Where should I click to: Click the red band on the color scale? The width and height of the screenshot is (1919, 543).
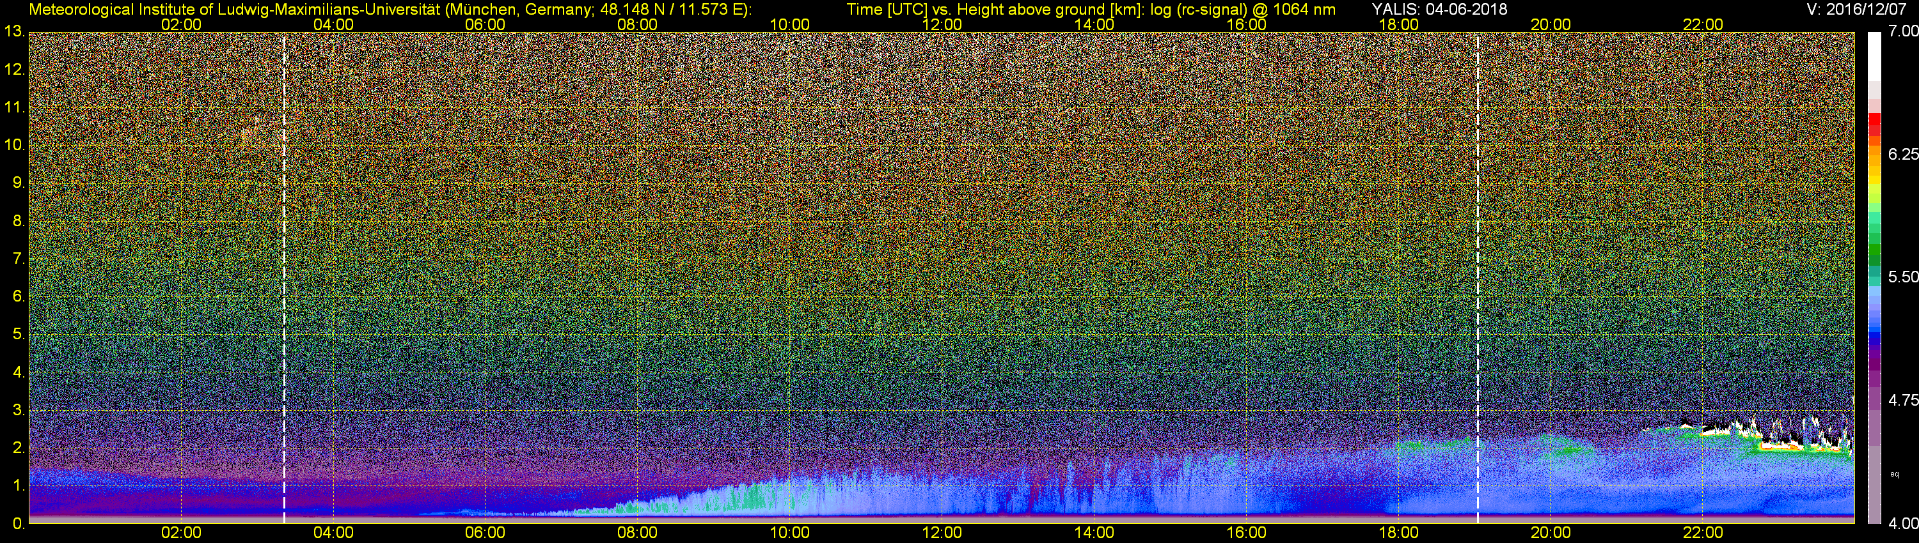click(1874, 123)
